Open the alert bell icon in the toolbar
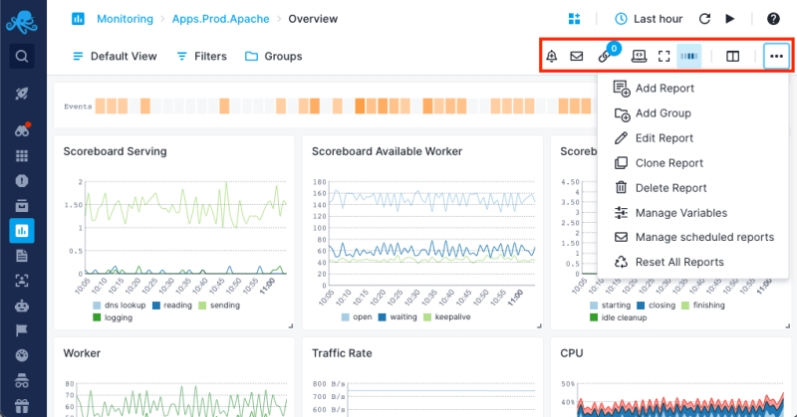 point(552,56)
